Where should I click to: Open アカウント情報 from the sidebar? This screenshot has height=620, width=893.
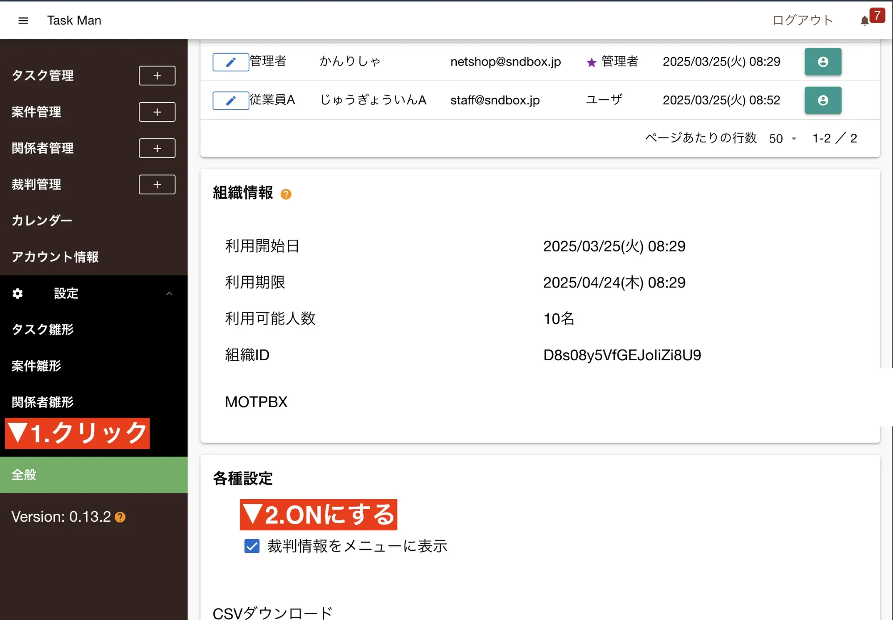55,257
